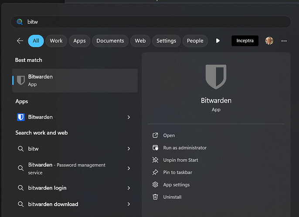
Task: Click into the search field containing 'bitw'
Action: point(151,22)
